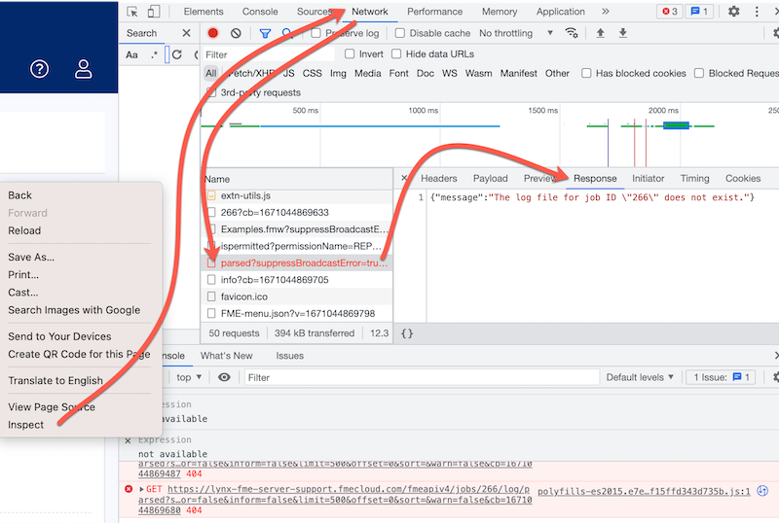Select the favicon.ico request
The image size is (779, 523).
point(296,296)
